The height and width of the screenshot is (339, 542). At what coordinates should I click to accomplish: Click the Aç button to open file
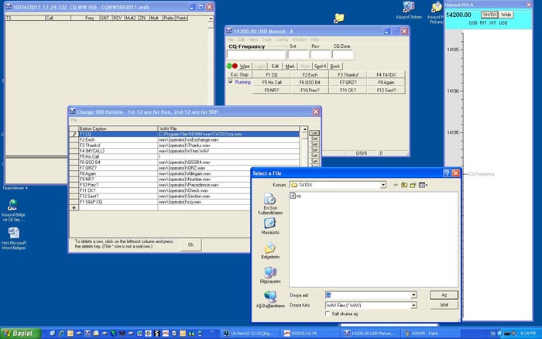[x=444, y=295]
